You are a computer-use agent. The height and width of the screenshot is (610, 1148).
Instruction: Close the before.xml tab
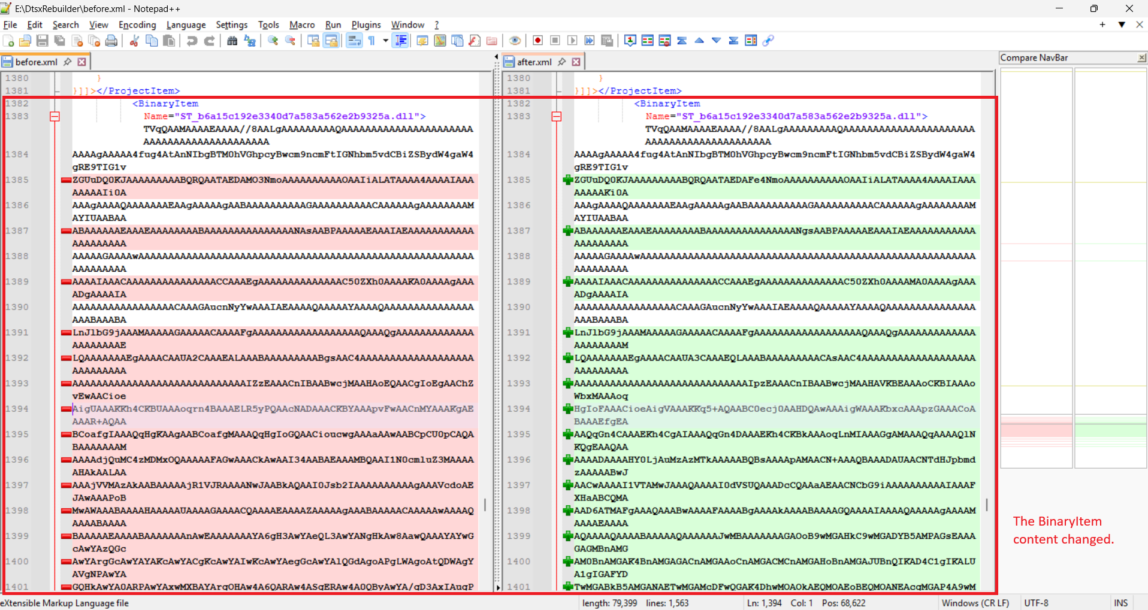click(82, 62)
